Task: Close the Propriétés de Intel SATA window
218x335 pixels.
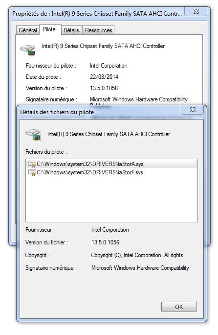Action: coord(196,11)
